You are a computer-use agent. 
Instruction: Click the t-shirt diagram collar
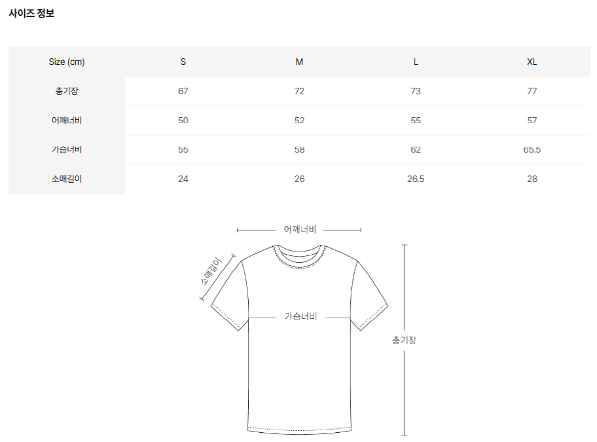click(x=300, y=256)
